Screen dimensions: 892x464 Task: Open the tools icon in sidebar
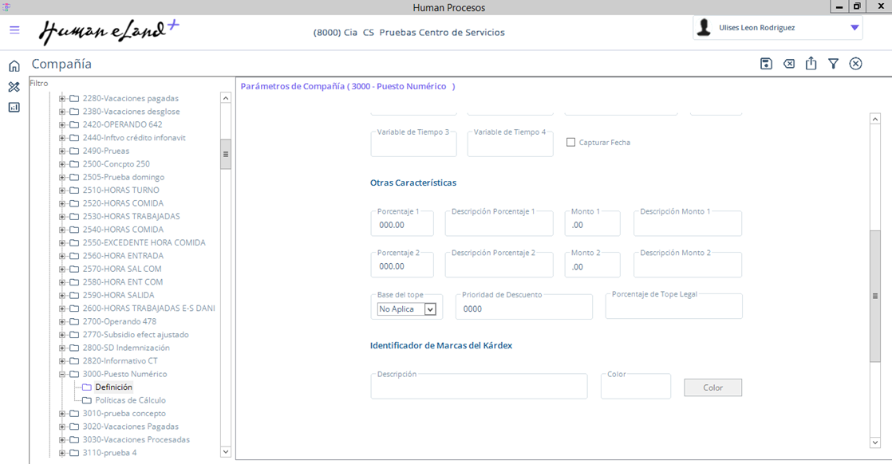pyautogui.click(x=14, y=87)
